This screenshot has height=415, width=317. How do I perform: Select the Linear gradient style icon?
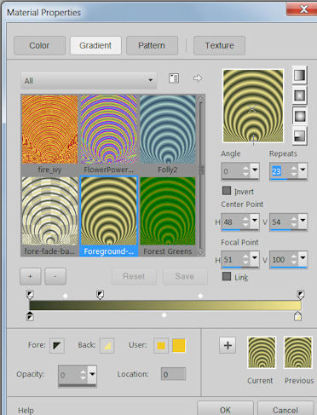[x=299, y=75]
